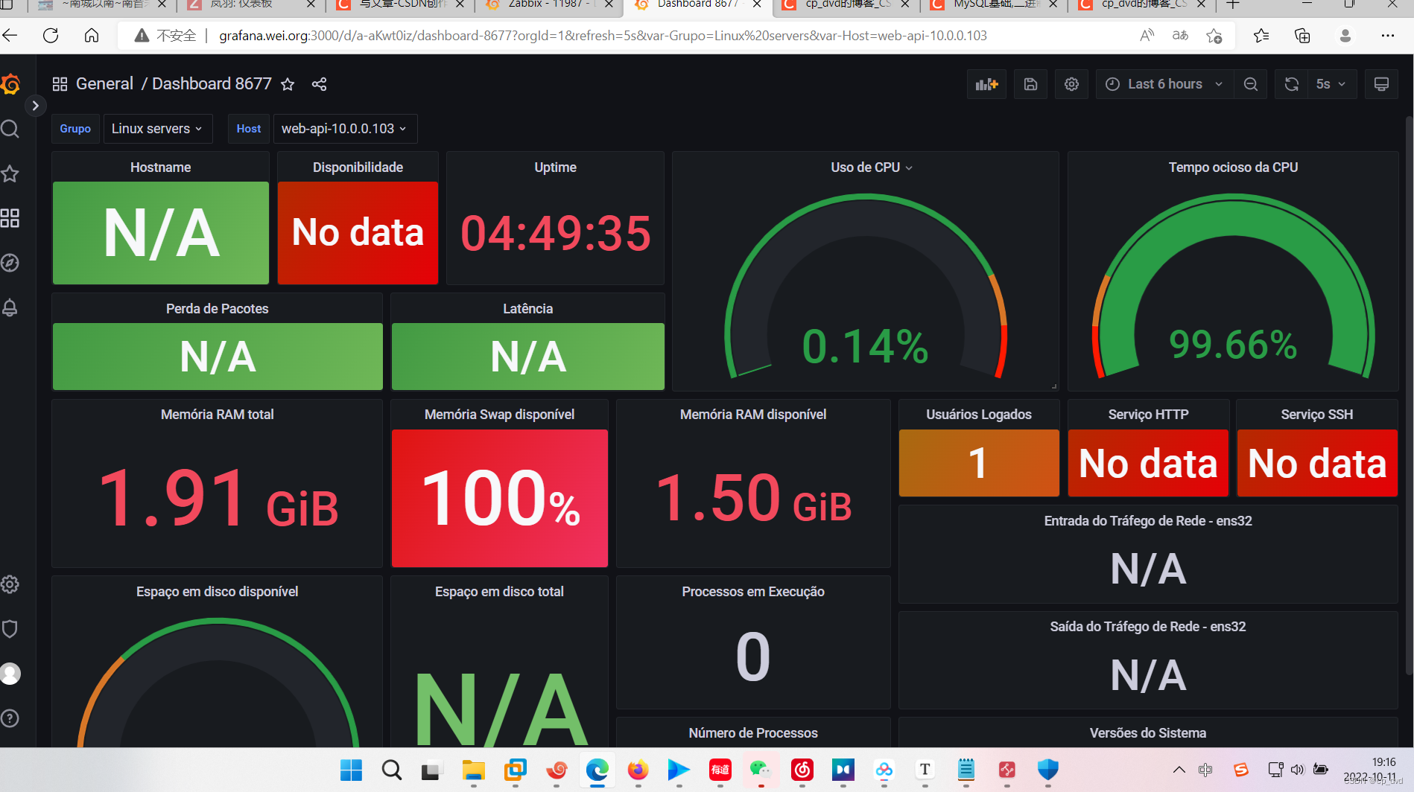1414x792 pixels.
Task: Save the dashboard with the disk icon
Action: 1030,83
